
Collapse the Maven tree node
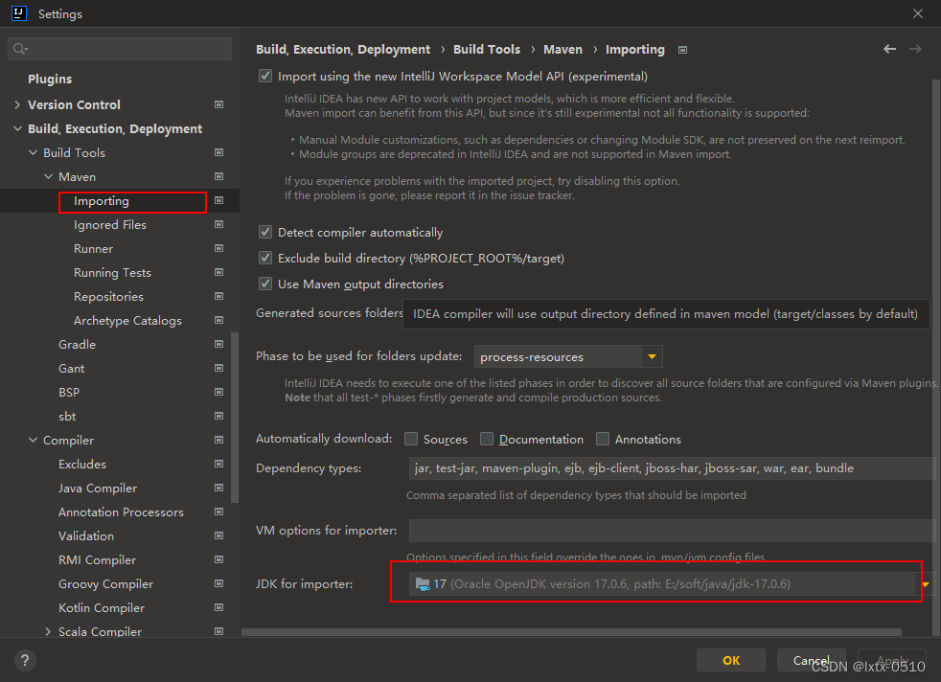tap(48, 176)
